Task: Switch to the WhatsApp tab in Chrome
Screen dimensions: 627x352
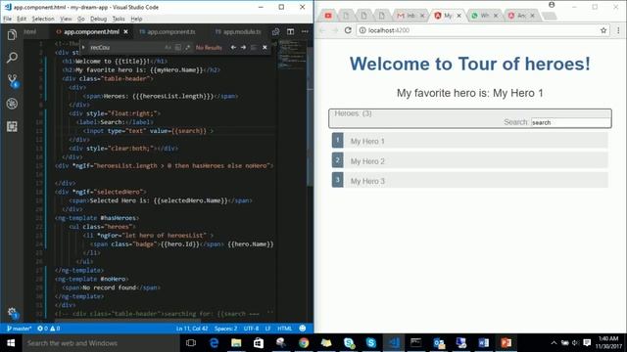Action: click(x=484, y=16)
